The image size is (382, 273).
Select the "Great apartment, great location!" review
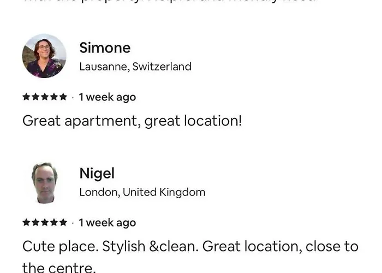point(132,121)
